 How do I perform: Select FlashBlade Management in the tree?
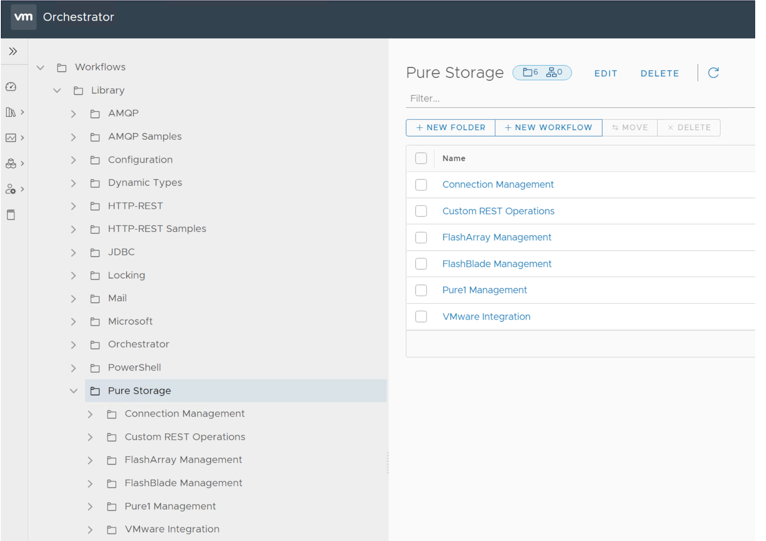click(183, 483)
